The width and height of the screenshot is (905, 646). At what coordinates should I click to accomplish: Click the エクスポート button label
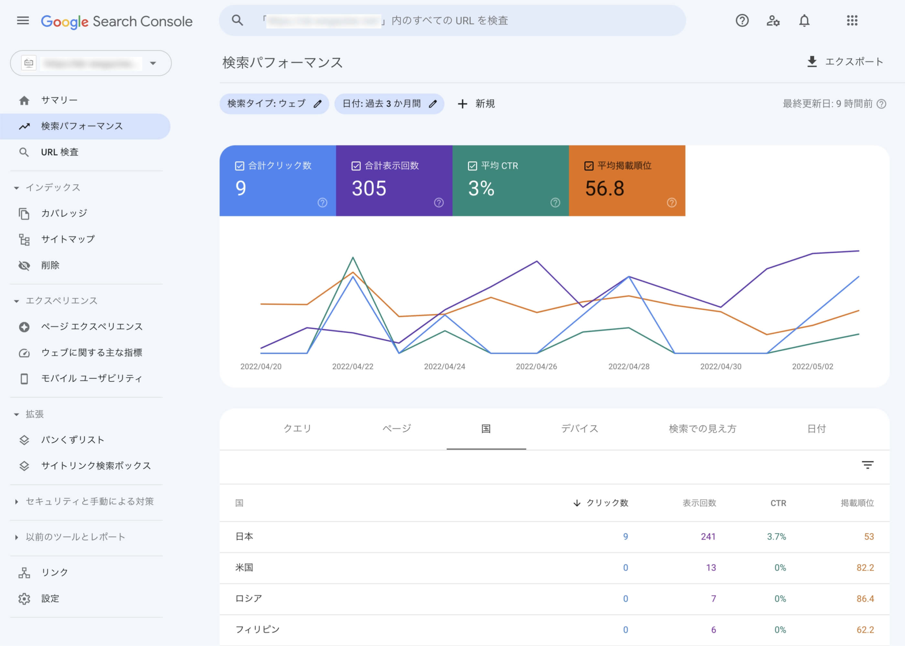pyautogui.click(x=854, y=62)
